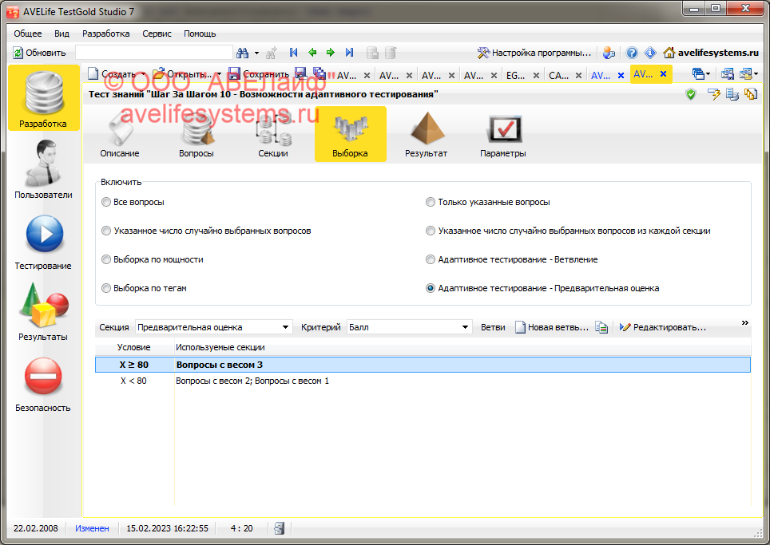Switch to the Вопросы page icon
This screenshot has width=770, height=545.
point(196,134)
